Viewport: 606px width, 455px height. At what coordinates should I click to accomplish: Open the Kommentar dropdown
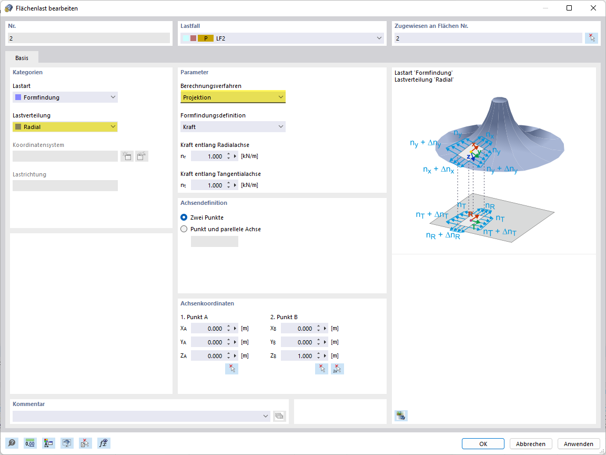coord(142,416)
